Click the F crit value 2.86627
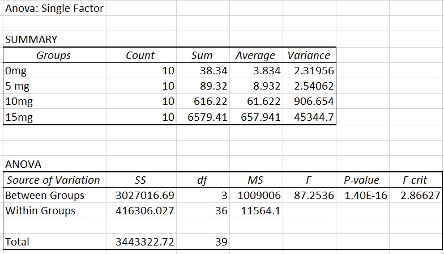The image size is (444, 254). (420, 196)
